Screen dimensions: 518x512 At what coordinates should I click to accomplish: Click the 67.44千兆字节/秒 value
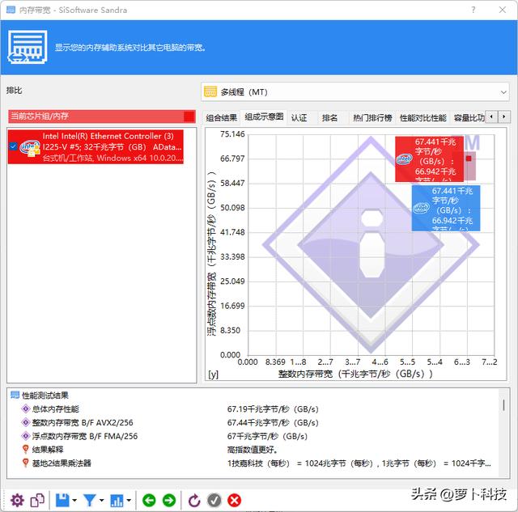point(273,422)
